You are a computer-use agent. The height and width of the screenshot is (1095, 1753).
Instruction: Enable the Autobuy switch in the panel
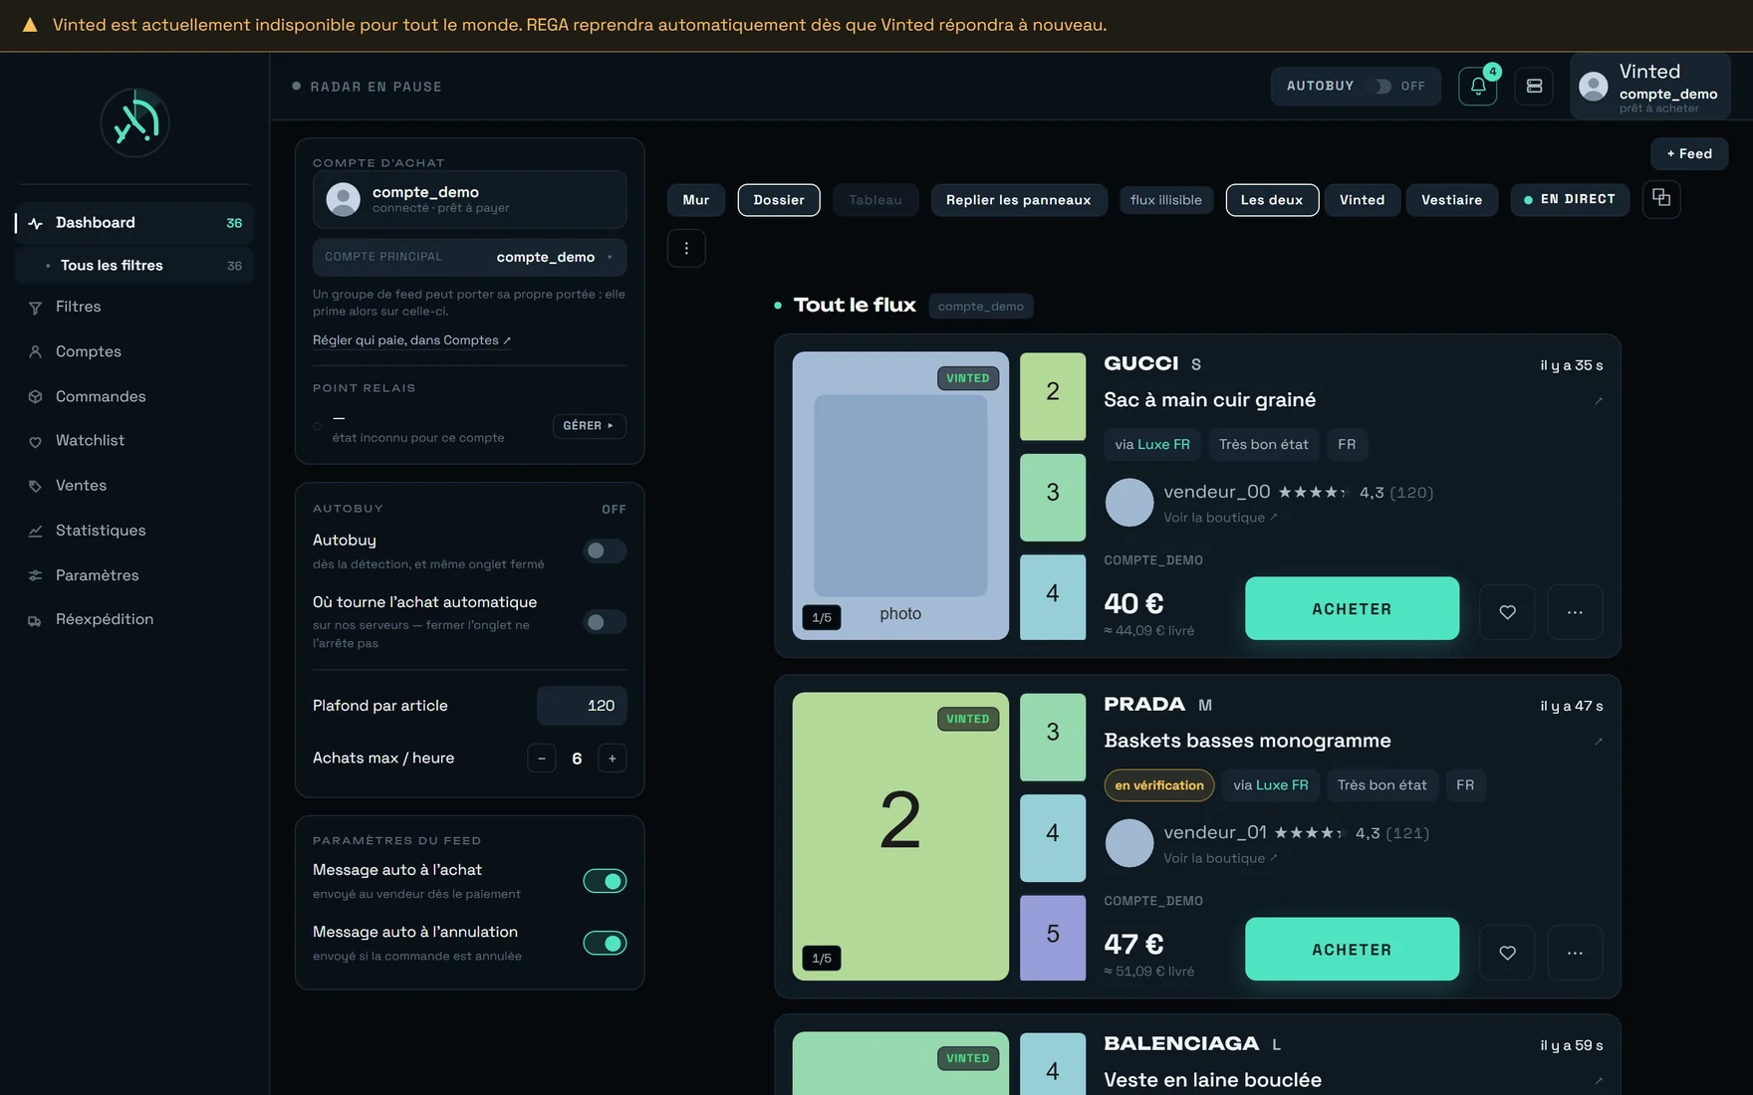(x=605, y=550)
